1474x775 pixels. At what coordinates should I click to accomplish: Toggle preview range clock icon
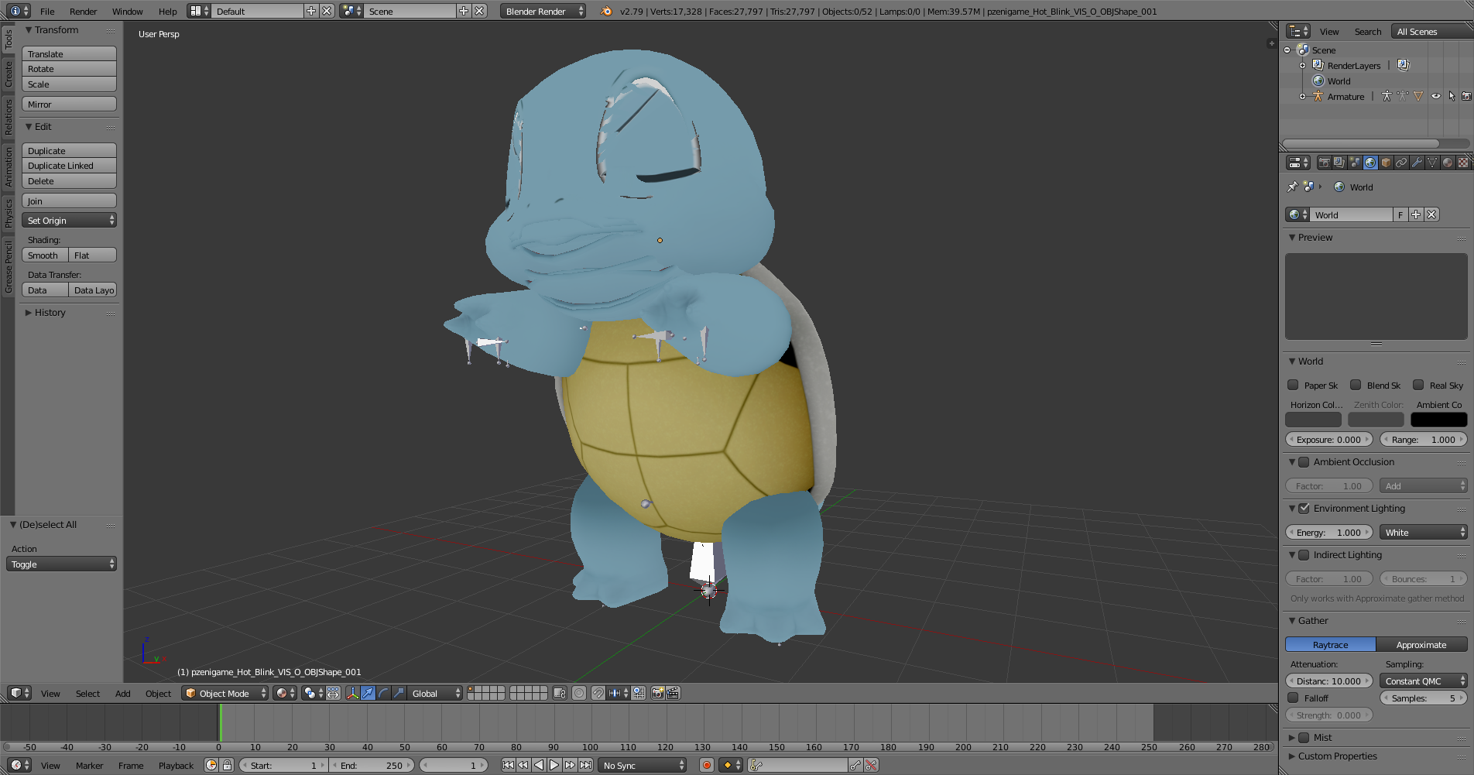coord(211,765)
